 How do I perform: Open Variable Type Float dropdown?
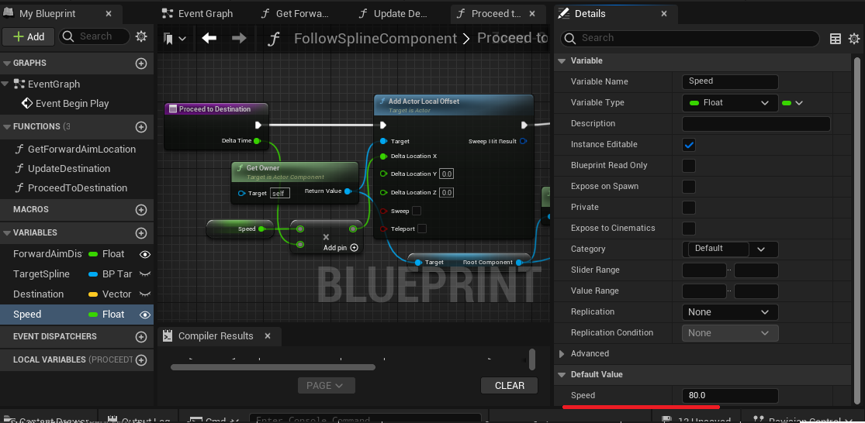[730, 103]
